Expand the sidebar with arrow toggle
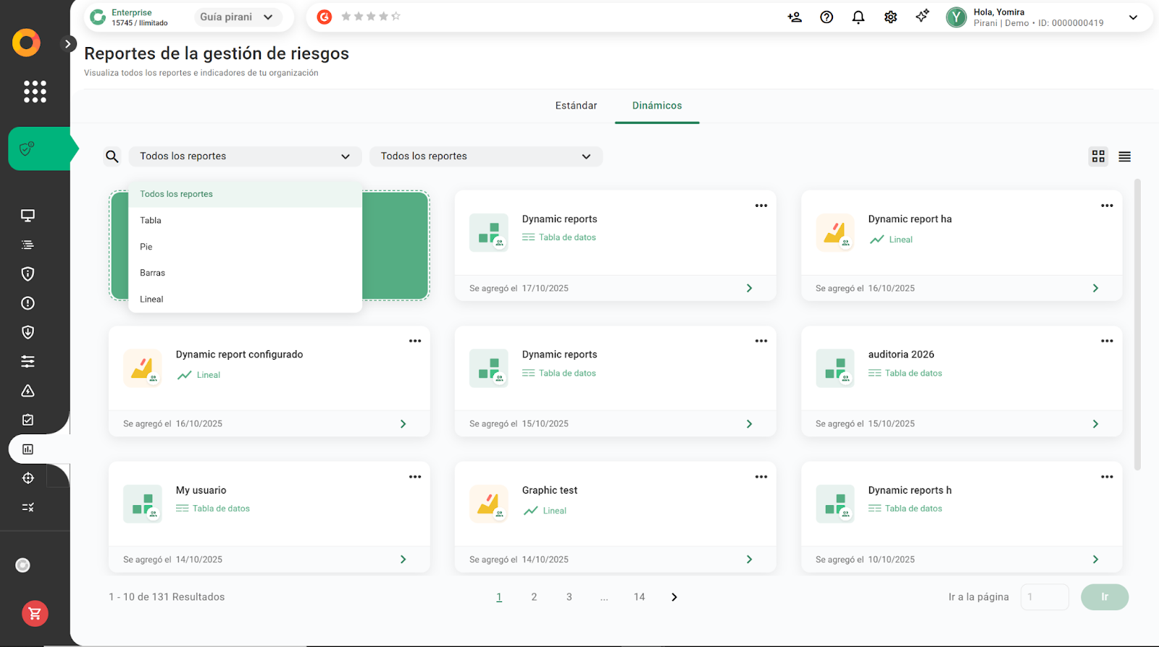 pyautogui.click(x=68, y=43)
